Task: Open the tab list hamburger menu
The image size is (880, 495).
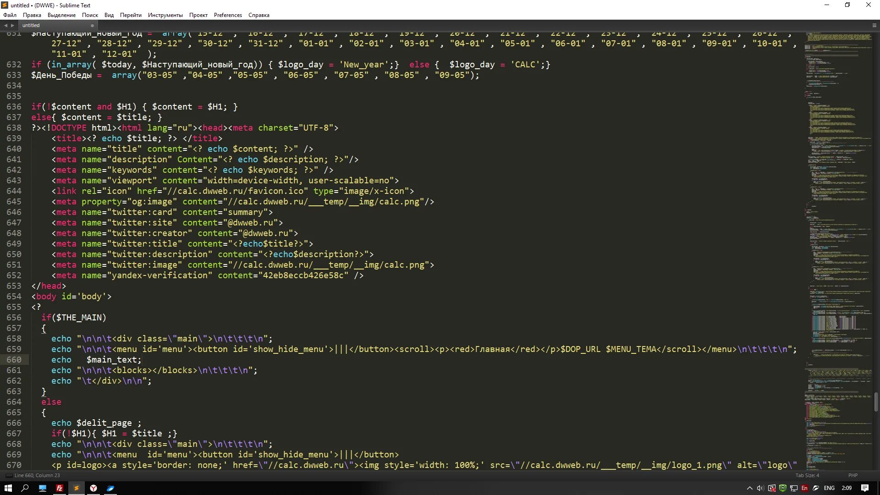Action: tap(874, 25)
